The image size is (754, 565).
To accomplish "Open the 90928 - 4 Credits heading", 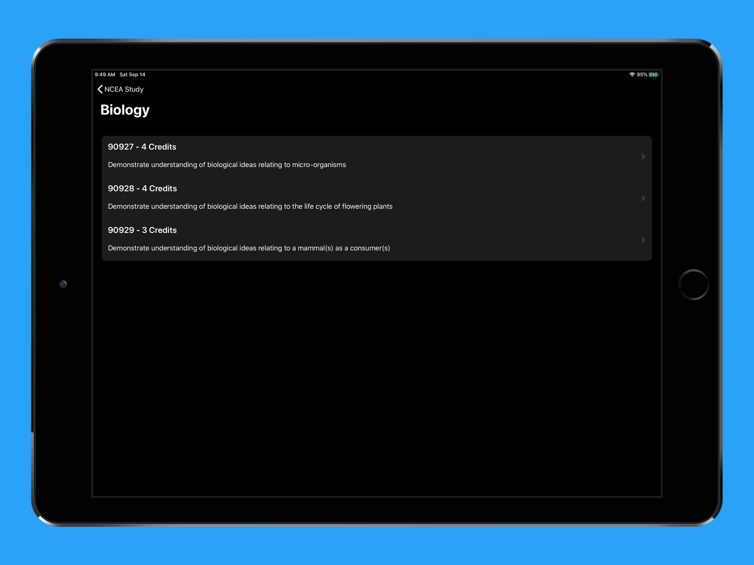I will point(142,188).
